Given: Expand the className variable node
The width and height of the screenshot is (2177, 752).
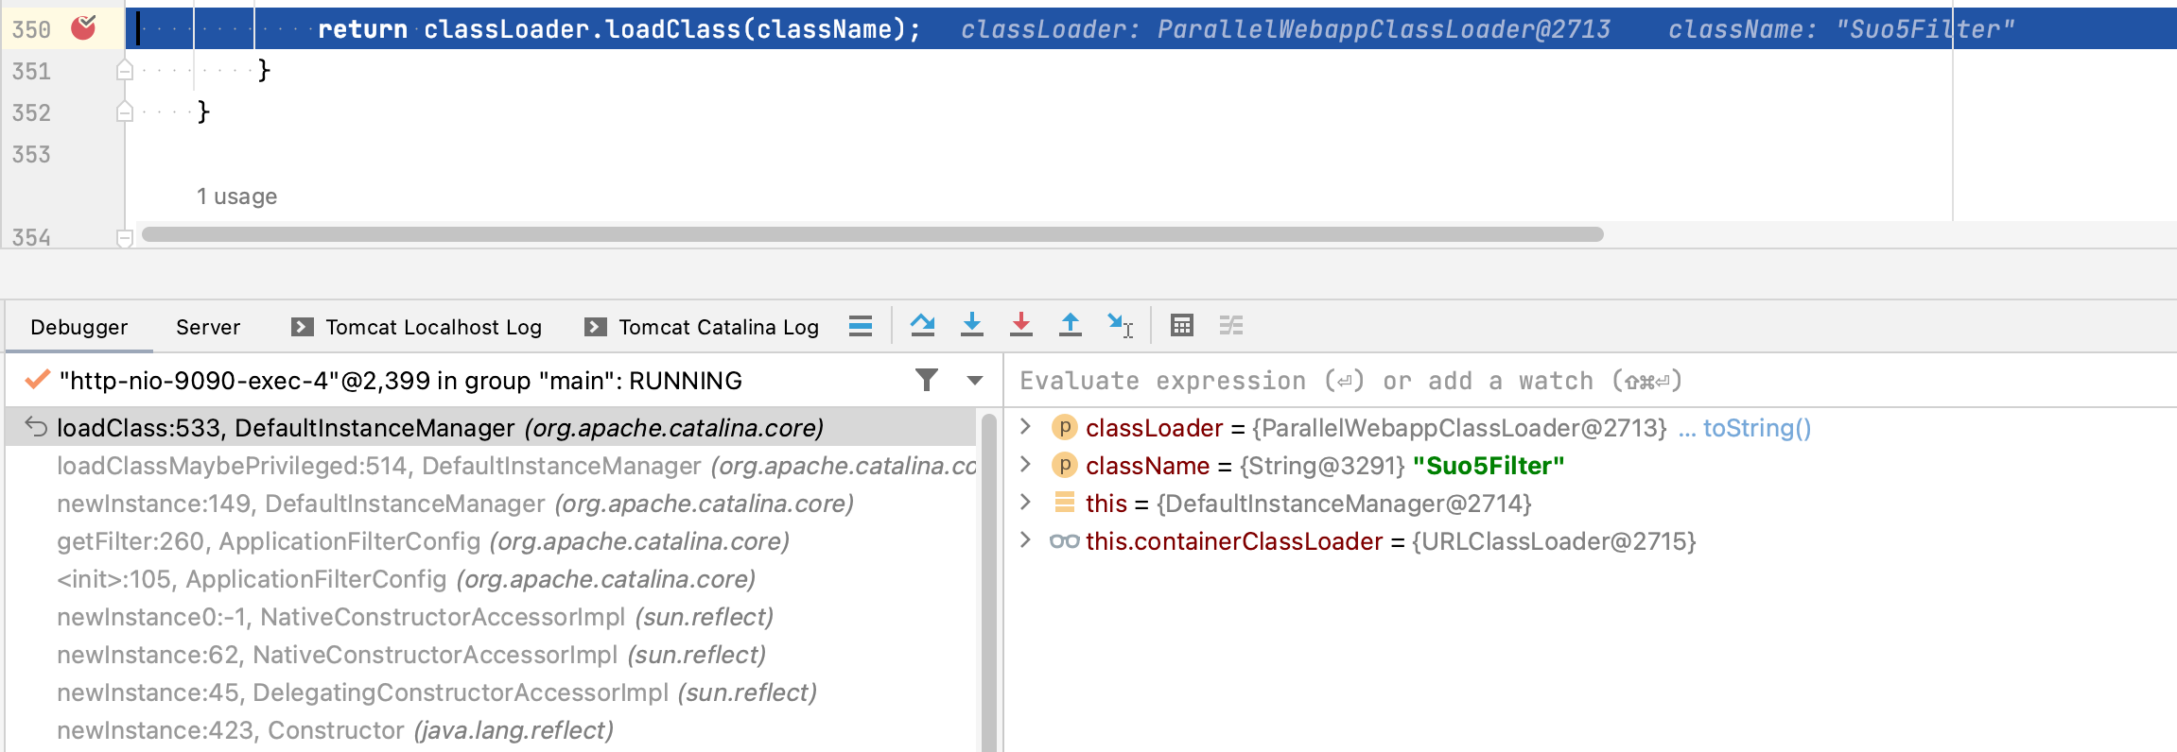Looking at the screenshot, I should click(1026, 465).
